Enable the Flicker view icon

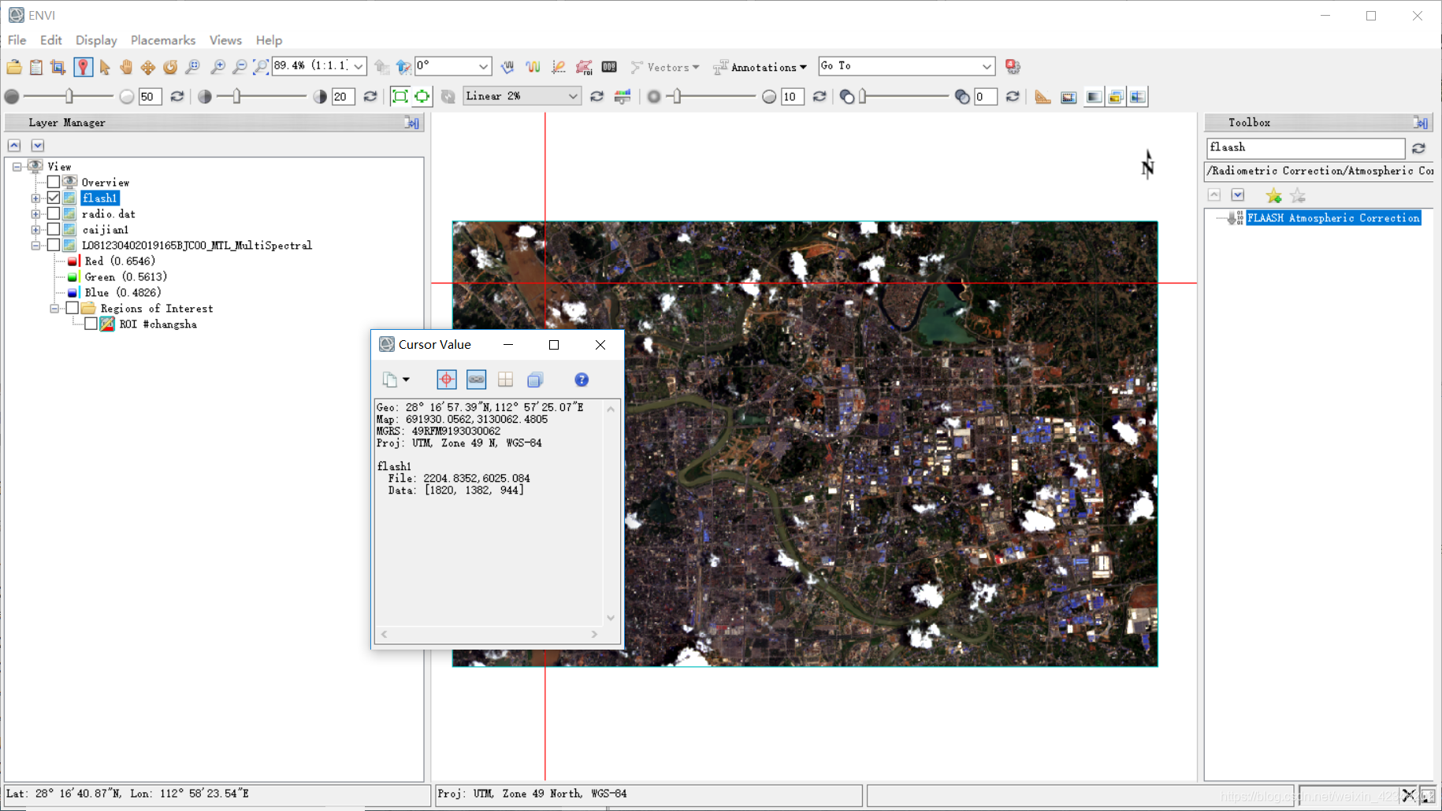click(1116, 97)
